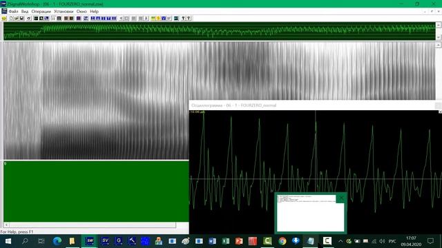Open Word from the taskbar
Screen dimensions: 442x248
[212, 241]
